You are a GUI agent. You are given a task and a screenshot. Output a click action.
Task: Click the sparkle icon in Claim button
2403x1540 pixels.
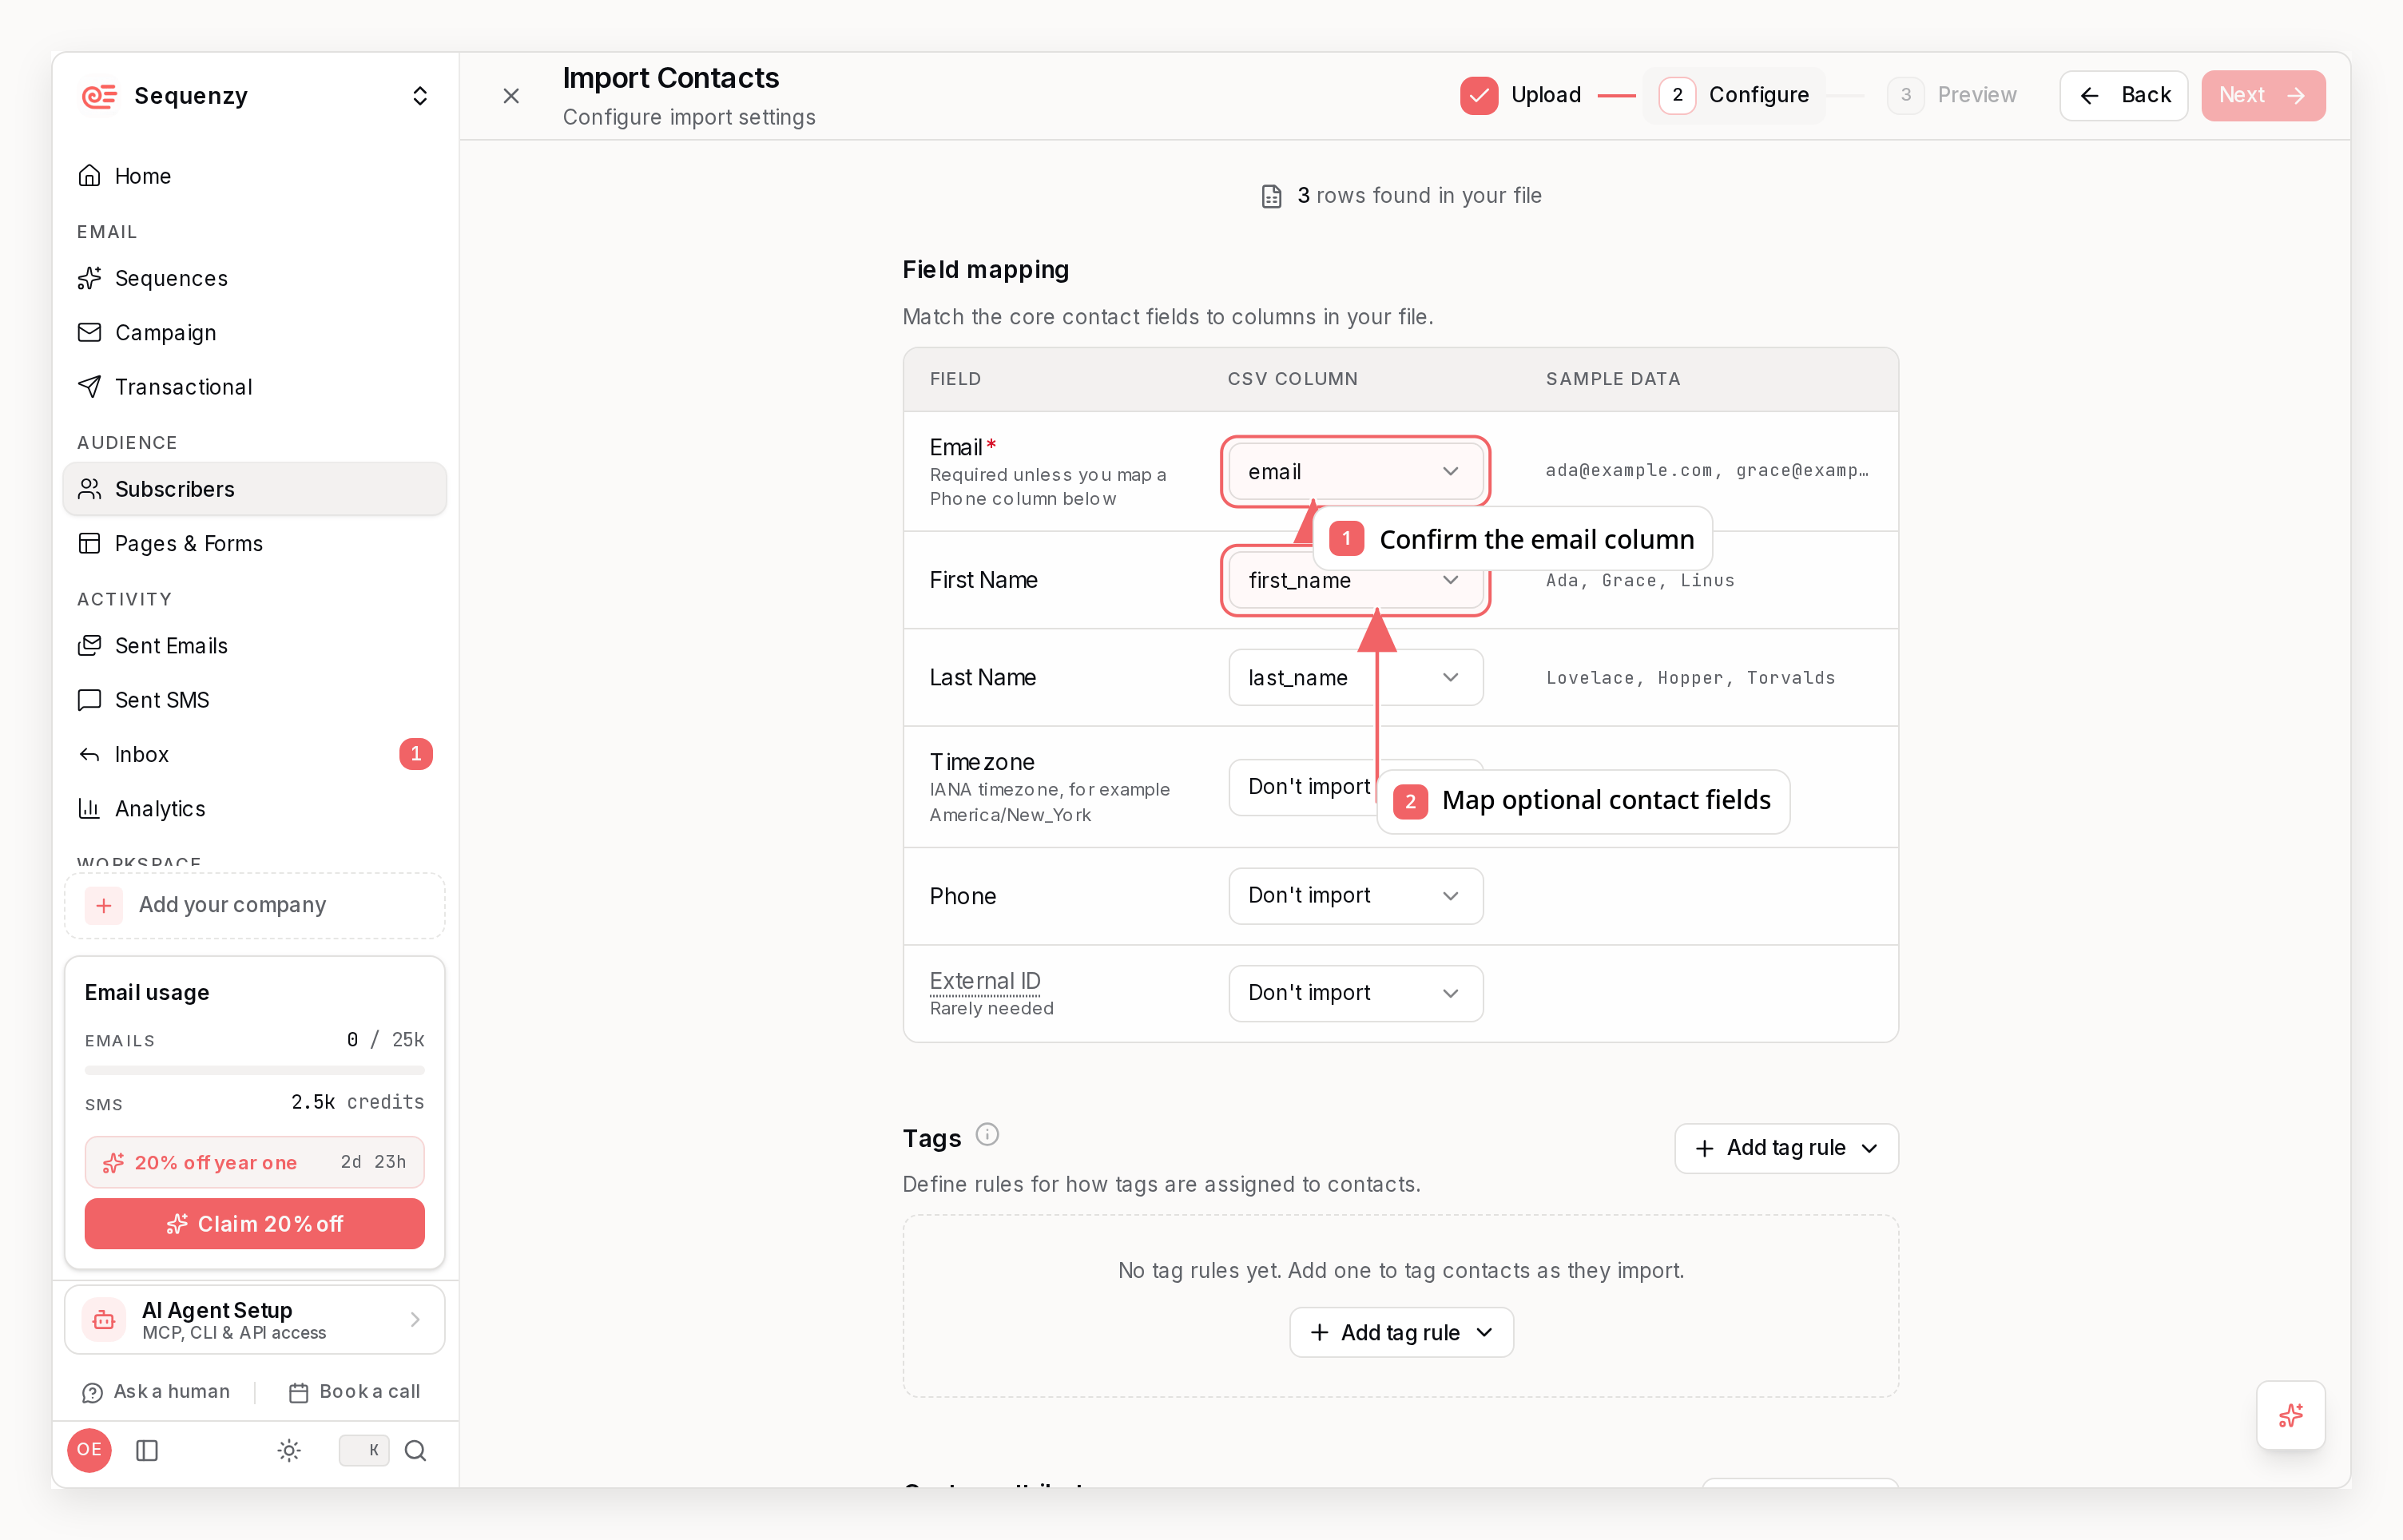pos(177,1224)
